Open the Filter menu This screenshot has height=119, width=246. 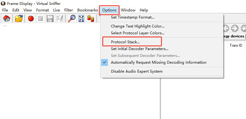(x=69, y=10)
